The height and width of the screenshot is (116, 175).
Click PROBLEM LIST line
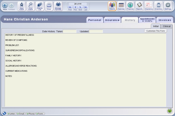(12, 45)
